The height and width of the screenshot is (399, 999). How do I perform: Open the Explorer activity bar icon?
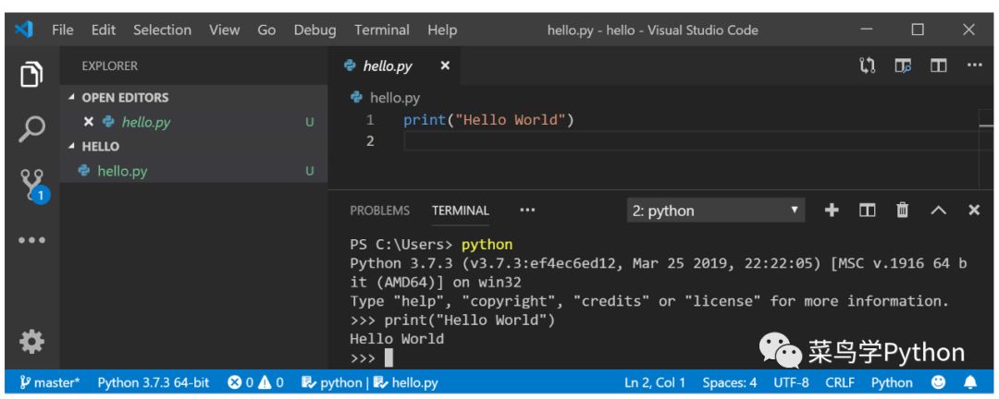pos(31,75)
